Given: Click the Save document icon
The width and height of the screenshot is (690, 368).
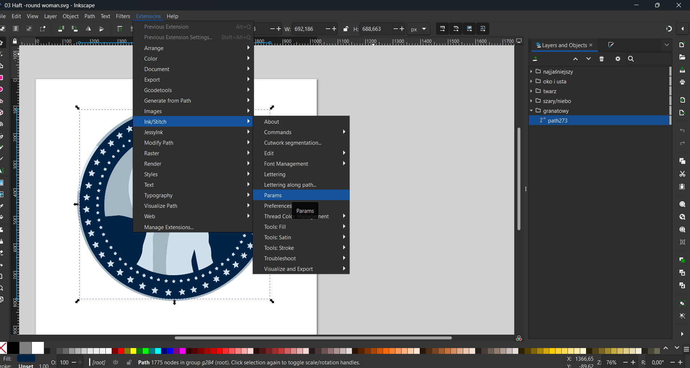Looking at the screenshot, I should 682,70.
